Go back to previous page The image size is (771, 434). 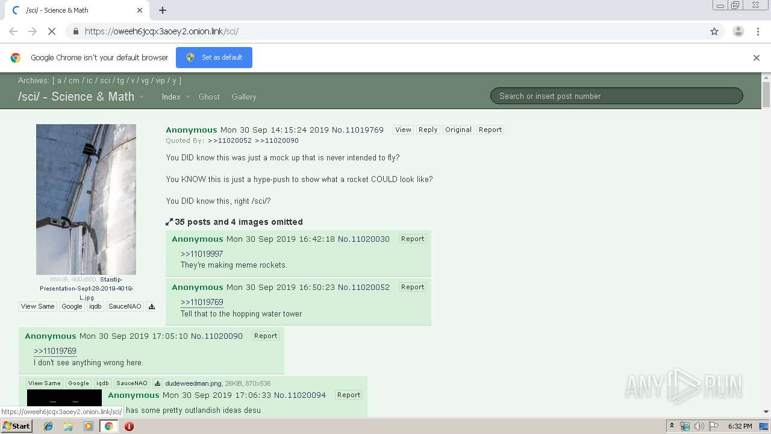tap(13, 31)
